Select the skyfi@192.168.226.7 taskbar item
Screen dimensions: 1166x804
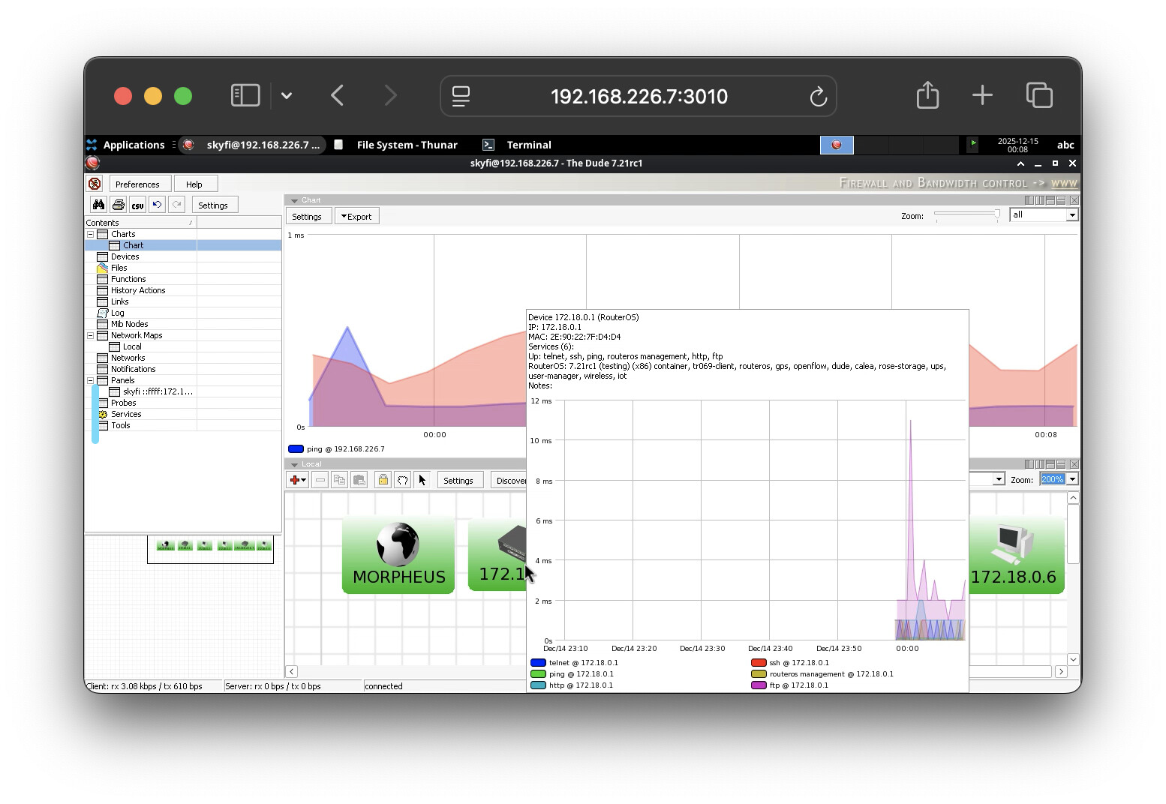pos(253,145)
